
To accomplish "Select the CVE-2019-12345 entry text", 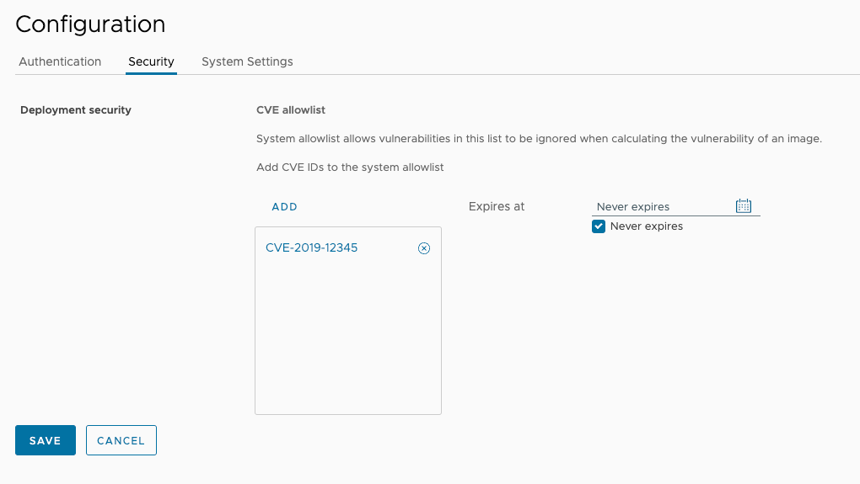I will click(x=311, y=248).
